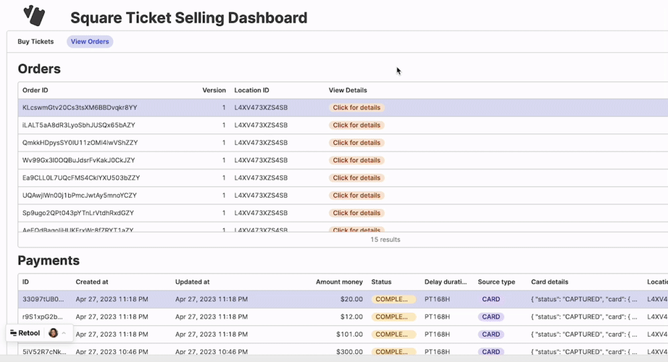This screenshot has width=668, height=362.
Task: Click the user avatar in Retool badge
Action: 53,333
